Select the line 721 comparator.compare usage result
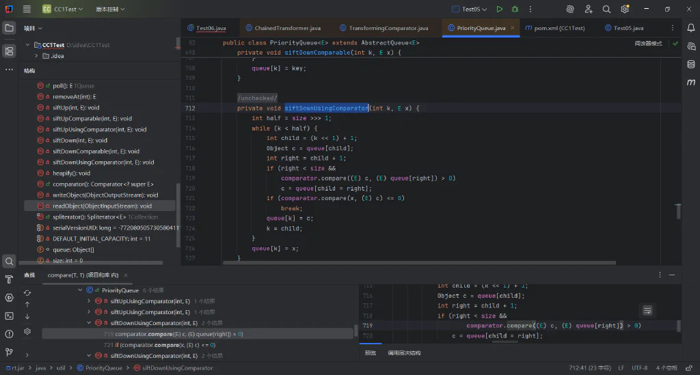The width and height of the screenshot is (700, 375). click(x=159, y=345)
